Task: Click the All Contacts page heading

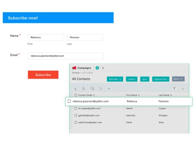Action: (x=81, y=79)
